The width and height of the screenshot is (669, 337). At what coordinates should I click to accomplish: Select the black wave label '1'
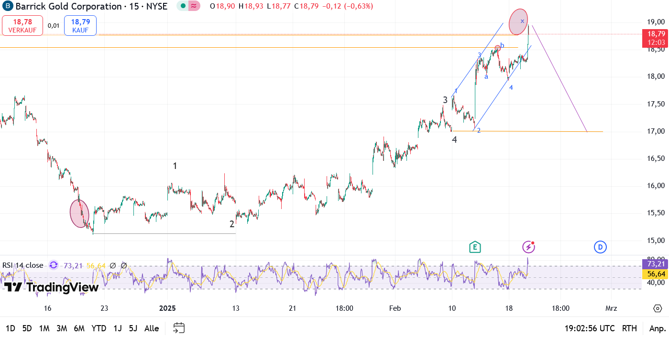tap(175, 166)
